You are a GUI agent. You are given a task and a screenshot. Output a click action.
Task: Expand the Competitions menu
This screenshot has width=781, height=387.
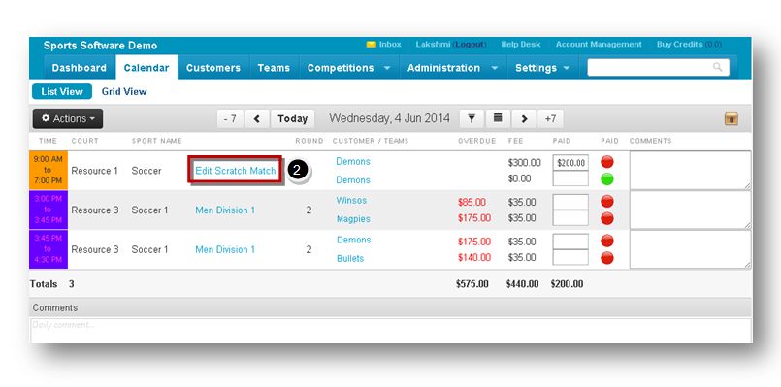click(x=349, y=68)
